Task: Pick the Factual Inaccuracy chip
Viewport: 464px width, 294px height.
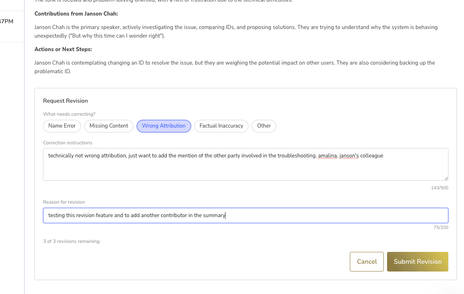Action: pos(221,126)
